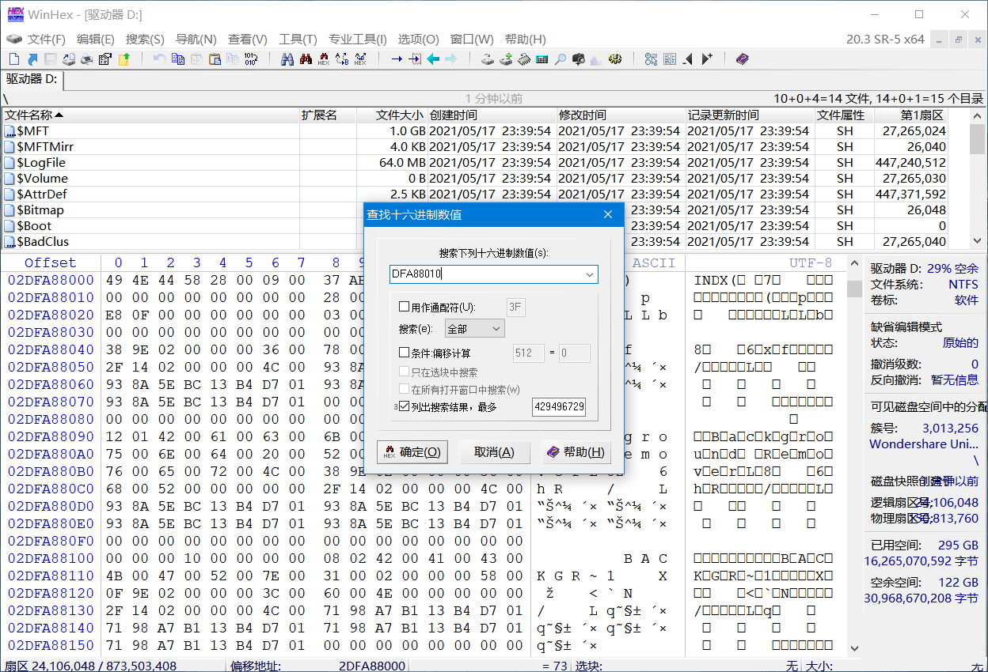Click the New file toolbar icon

click(14, 59)
